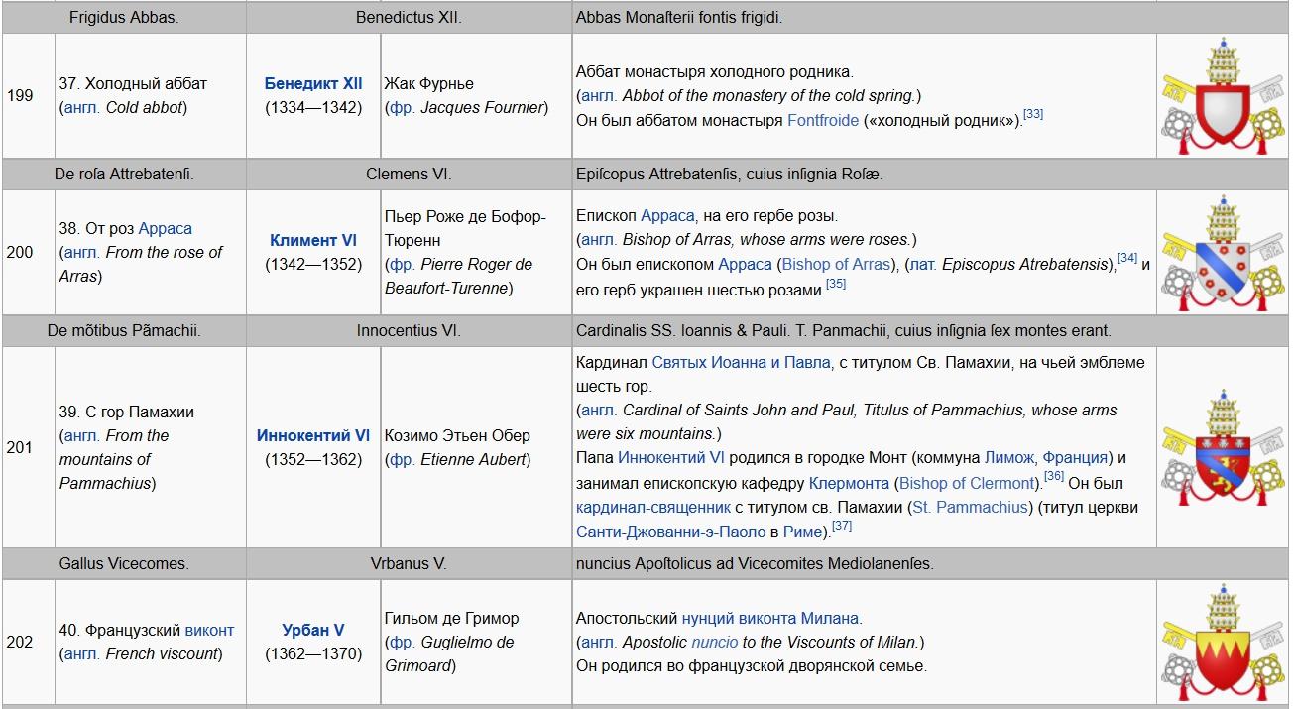Viewport: 1294px width, 709px height.
Task: Open the bold Бенедикт XII pope link
Action: (x=313, y=83)
